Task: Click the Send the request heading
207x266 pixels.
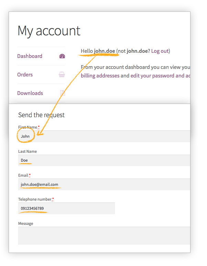Action: (x=41, y=115)
